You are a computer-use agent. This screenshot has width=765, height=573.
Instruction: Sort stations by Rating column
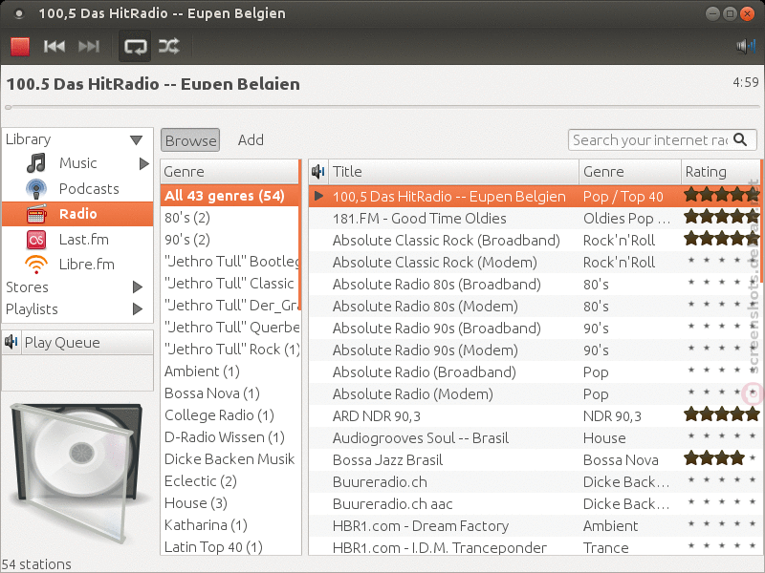pyautogui.click(x=721, y=172)
